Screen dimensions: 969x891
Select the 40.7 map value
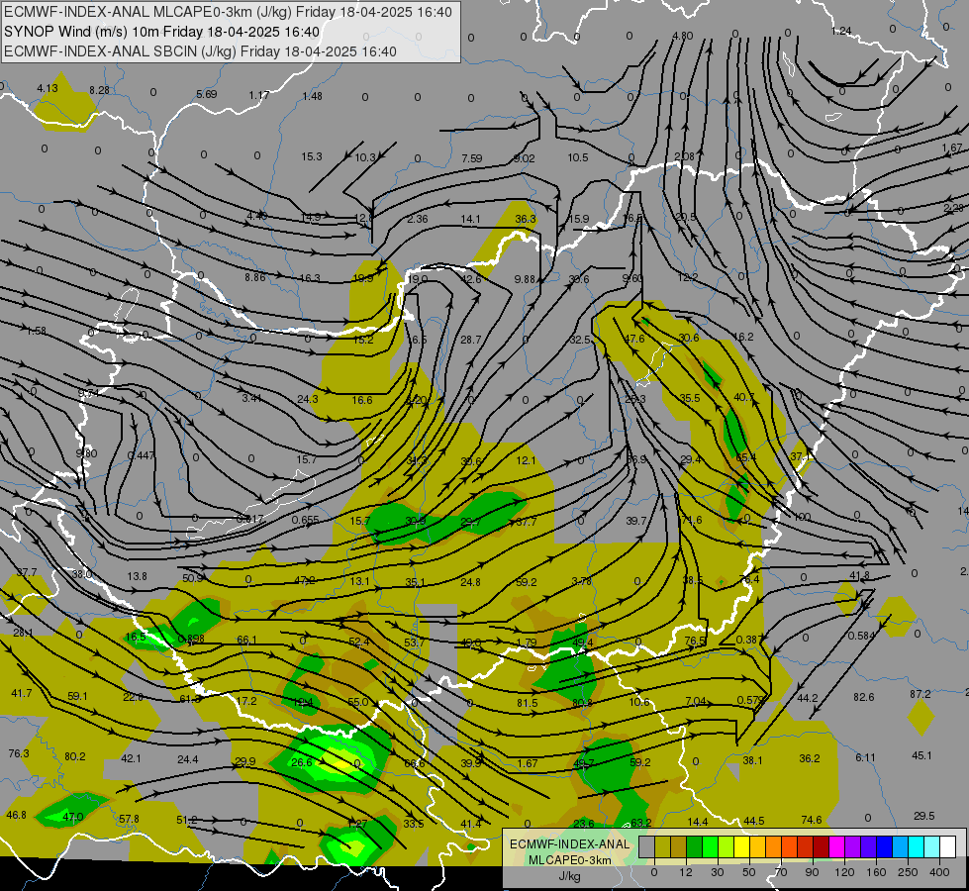pos(743,397)
